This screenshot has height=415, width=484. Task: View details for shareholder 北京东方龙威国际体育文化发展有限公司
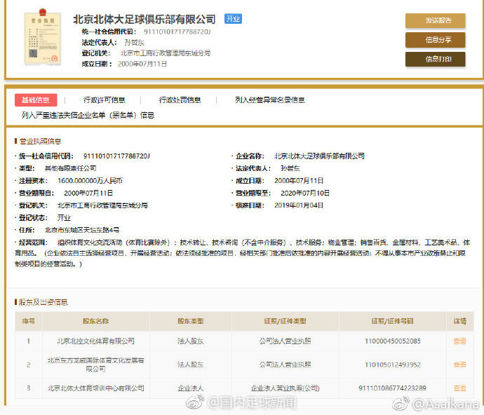(459, 365)
